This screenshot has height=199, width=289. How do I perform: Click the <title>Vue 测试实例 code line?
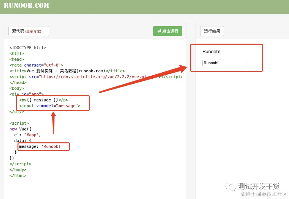coord(67,71)
